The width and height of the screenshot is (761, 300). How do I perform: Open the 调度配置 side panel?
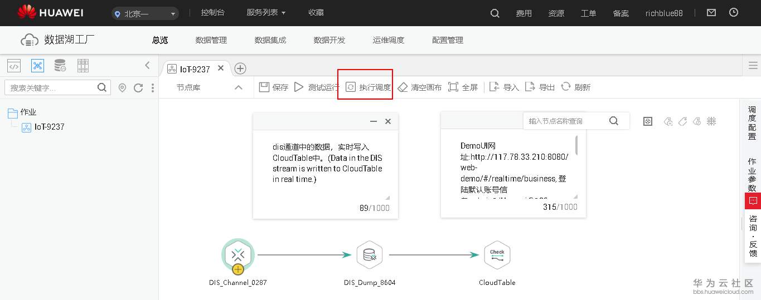click(x=752, y=123)
